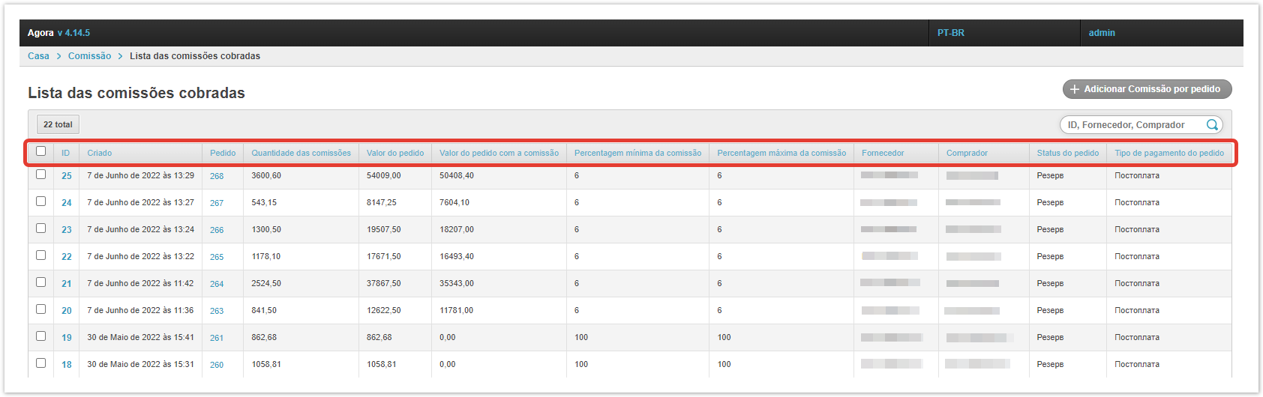The height and width of the screenshot is (397, 1263).
Task: Click the 22 total counter button
Action: (58, 124)
